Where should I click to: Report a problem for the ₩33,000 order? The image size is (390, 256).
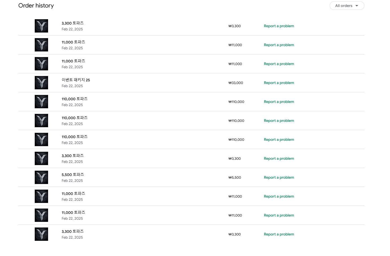[279, 83]
